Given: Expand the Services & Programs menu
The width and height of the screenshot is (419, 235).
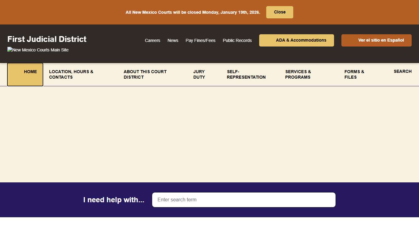Looking at the screenshot, I should click(x=298, y=74).
